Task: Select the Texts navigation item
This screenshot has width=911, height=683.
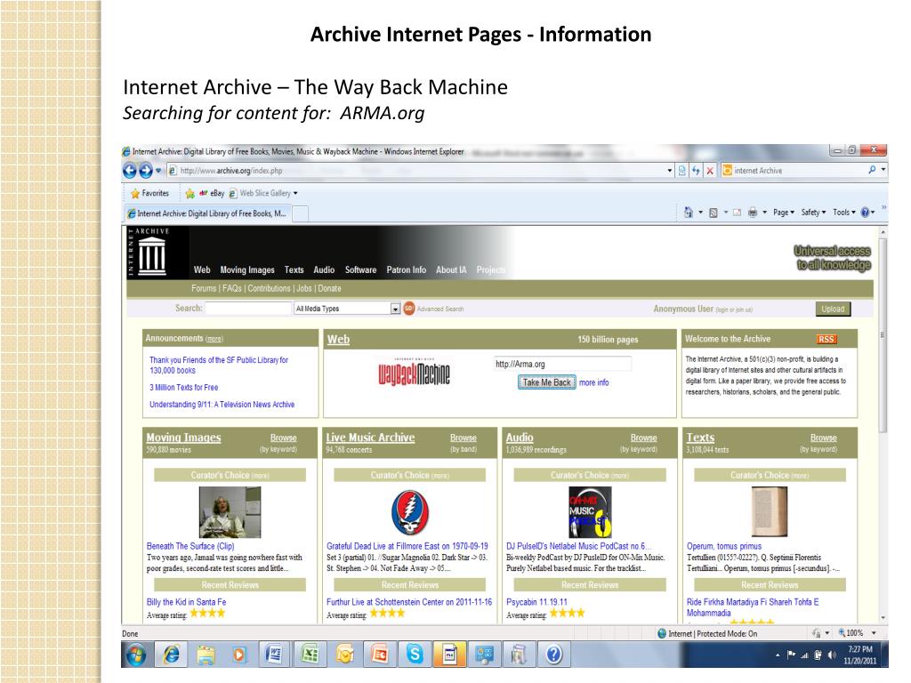Action: pyautogui.click(x=294, y=269)
